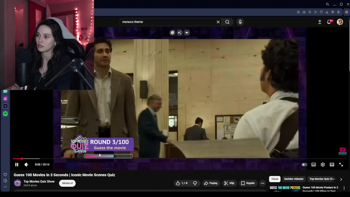Open browser downloads icon
The height and width of the screenshot is (197, 350).
327,12
